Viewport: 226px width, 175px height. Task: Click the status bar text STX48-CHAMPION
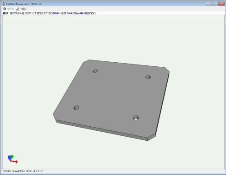14,171
